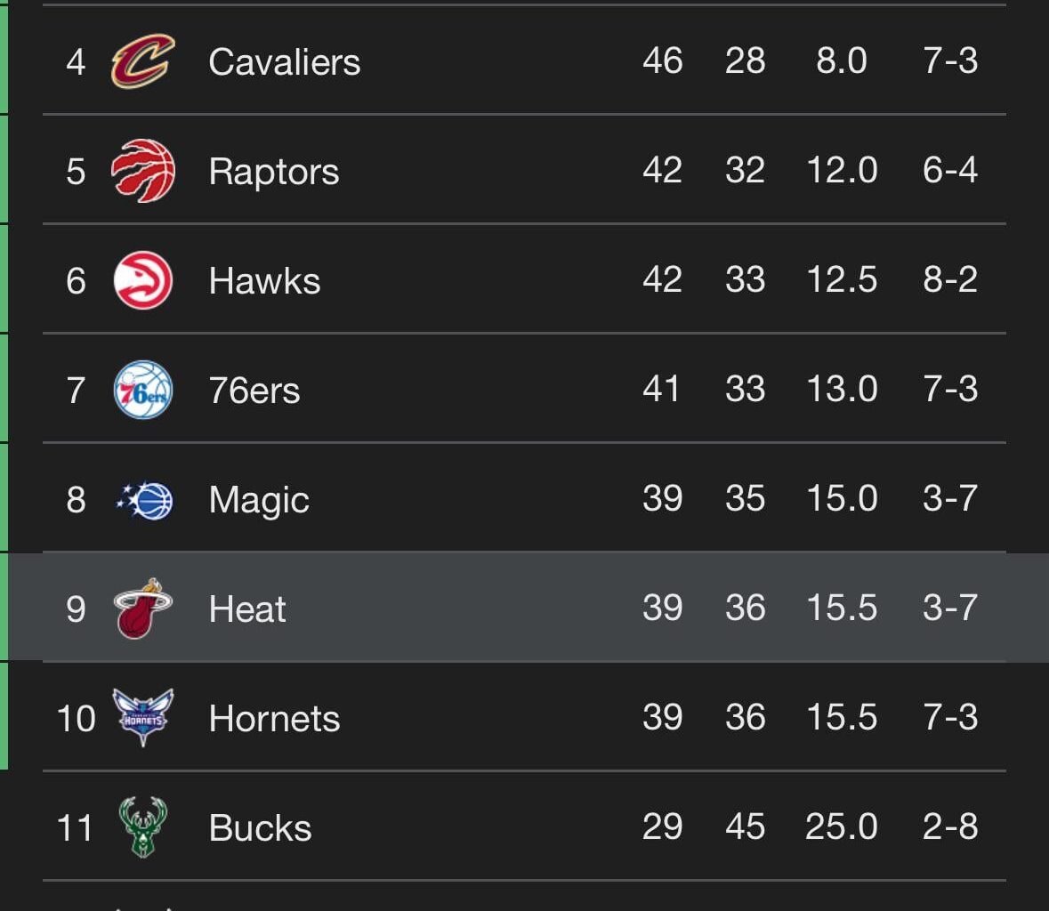Image resolution: width=1049 pixels, height=911 pixels.
Task: Tap the Cavaliers team logo
Action: 142,61
